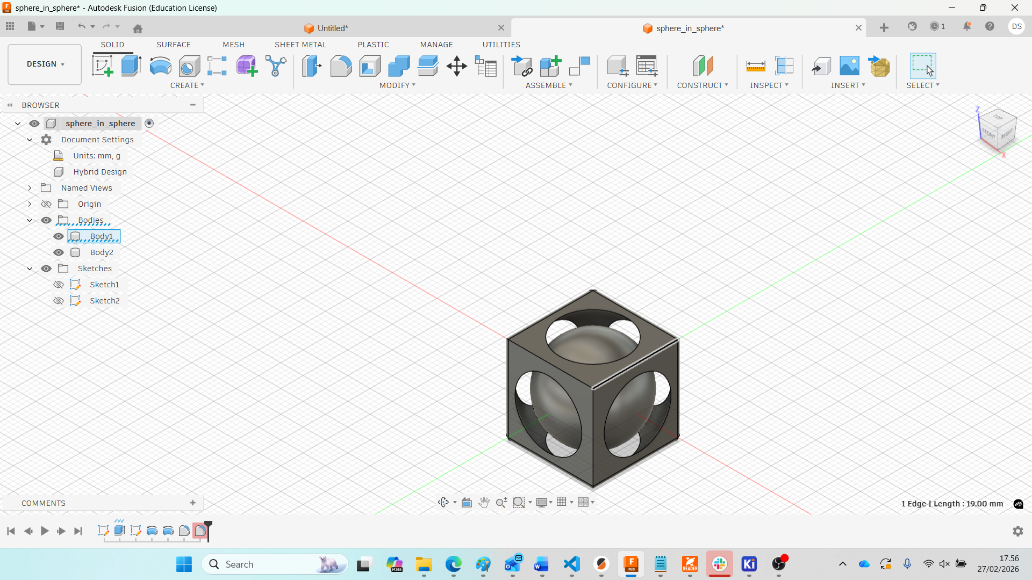
Task: Collapse the Sketches folder
Action: tap(30, 269)
